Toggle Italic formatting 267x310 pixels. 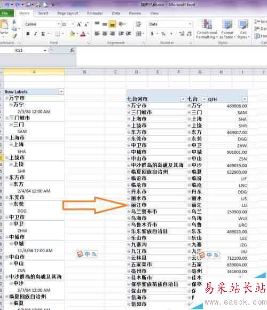36,34
